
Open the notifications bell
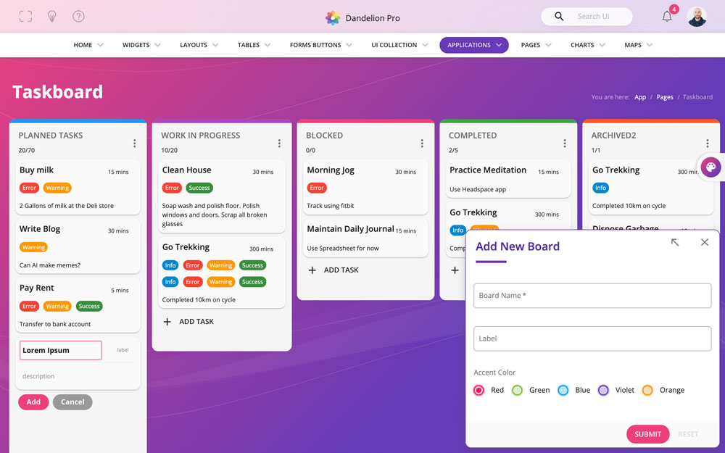coord(667,17)
